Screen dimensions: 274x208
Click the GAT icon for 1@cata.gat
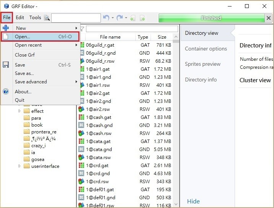pyautogui.click(x=81, y=141)
